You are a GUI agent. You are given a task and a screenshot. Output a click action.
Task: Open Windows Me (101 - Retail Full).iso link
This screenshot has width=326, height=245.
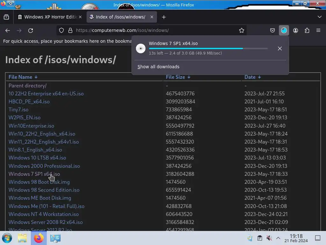click(x=46, y=206)
